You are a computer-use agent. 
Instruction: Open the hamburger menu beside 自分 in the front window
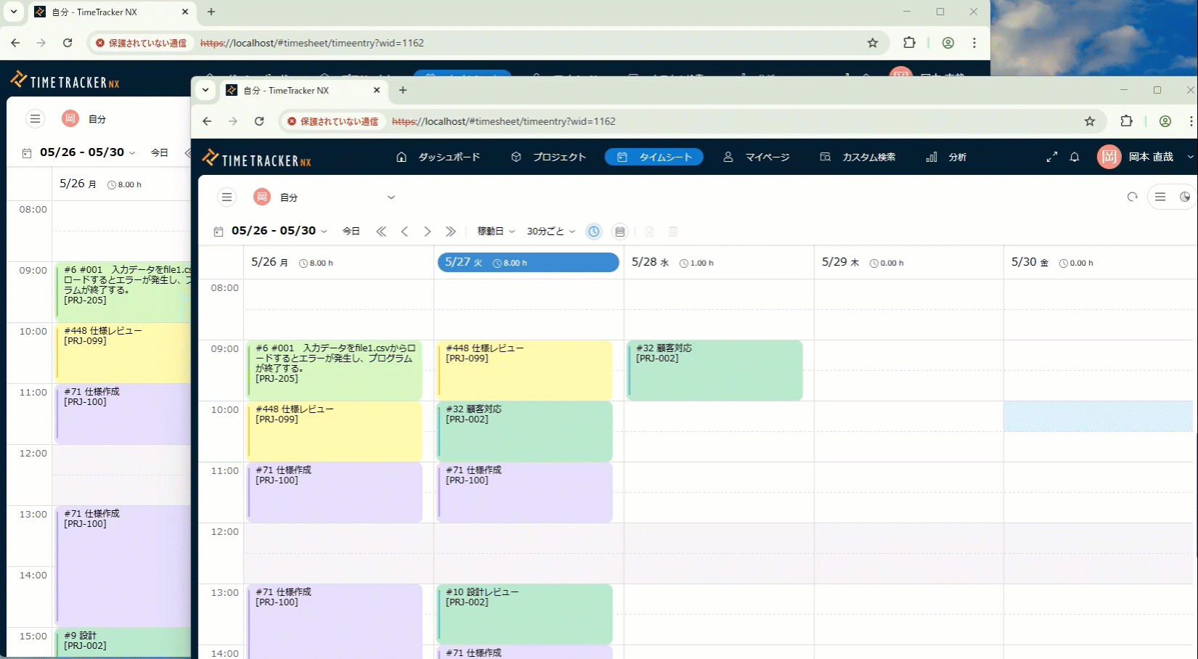(227, 197)
